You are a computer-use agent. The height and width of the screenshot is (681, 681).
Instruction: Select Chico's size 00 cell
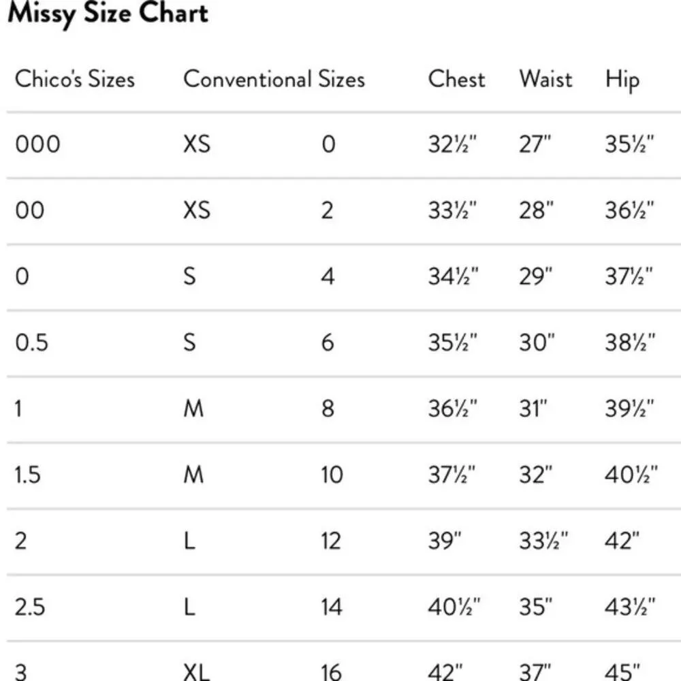29,210
